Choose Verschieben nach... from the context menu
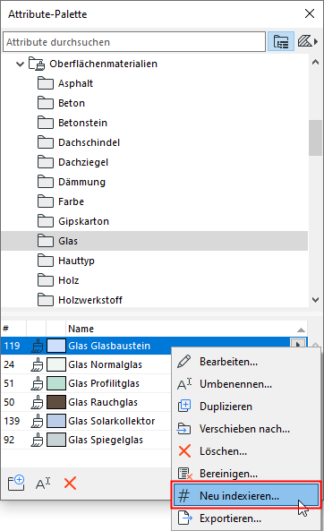Image resolution: width=324 pixels, height=531 pixels. 246,429
